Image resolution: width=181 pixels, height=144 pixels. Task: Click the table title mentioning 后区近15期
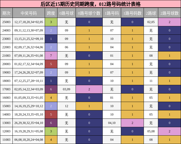[x=90, y=4]
